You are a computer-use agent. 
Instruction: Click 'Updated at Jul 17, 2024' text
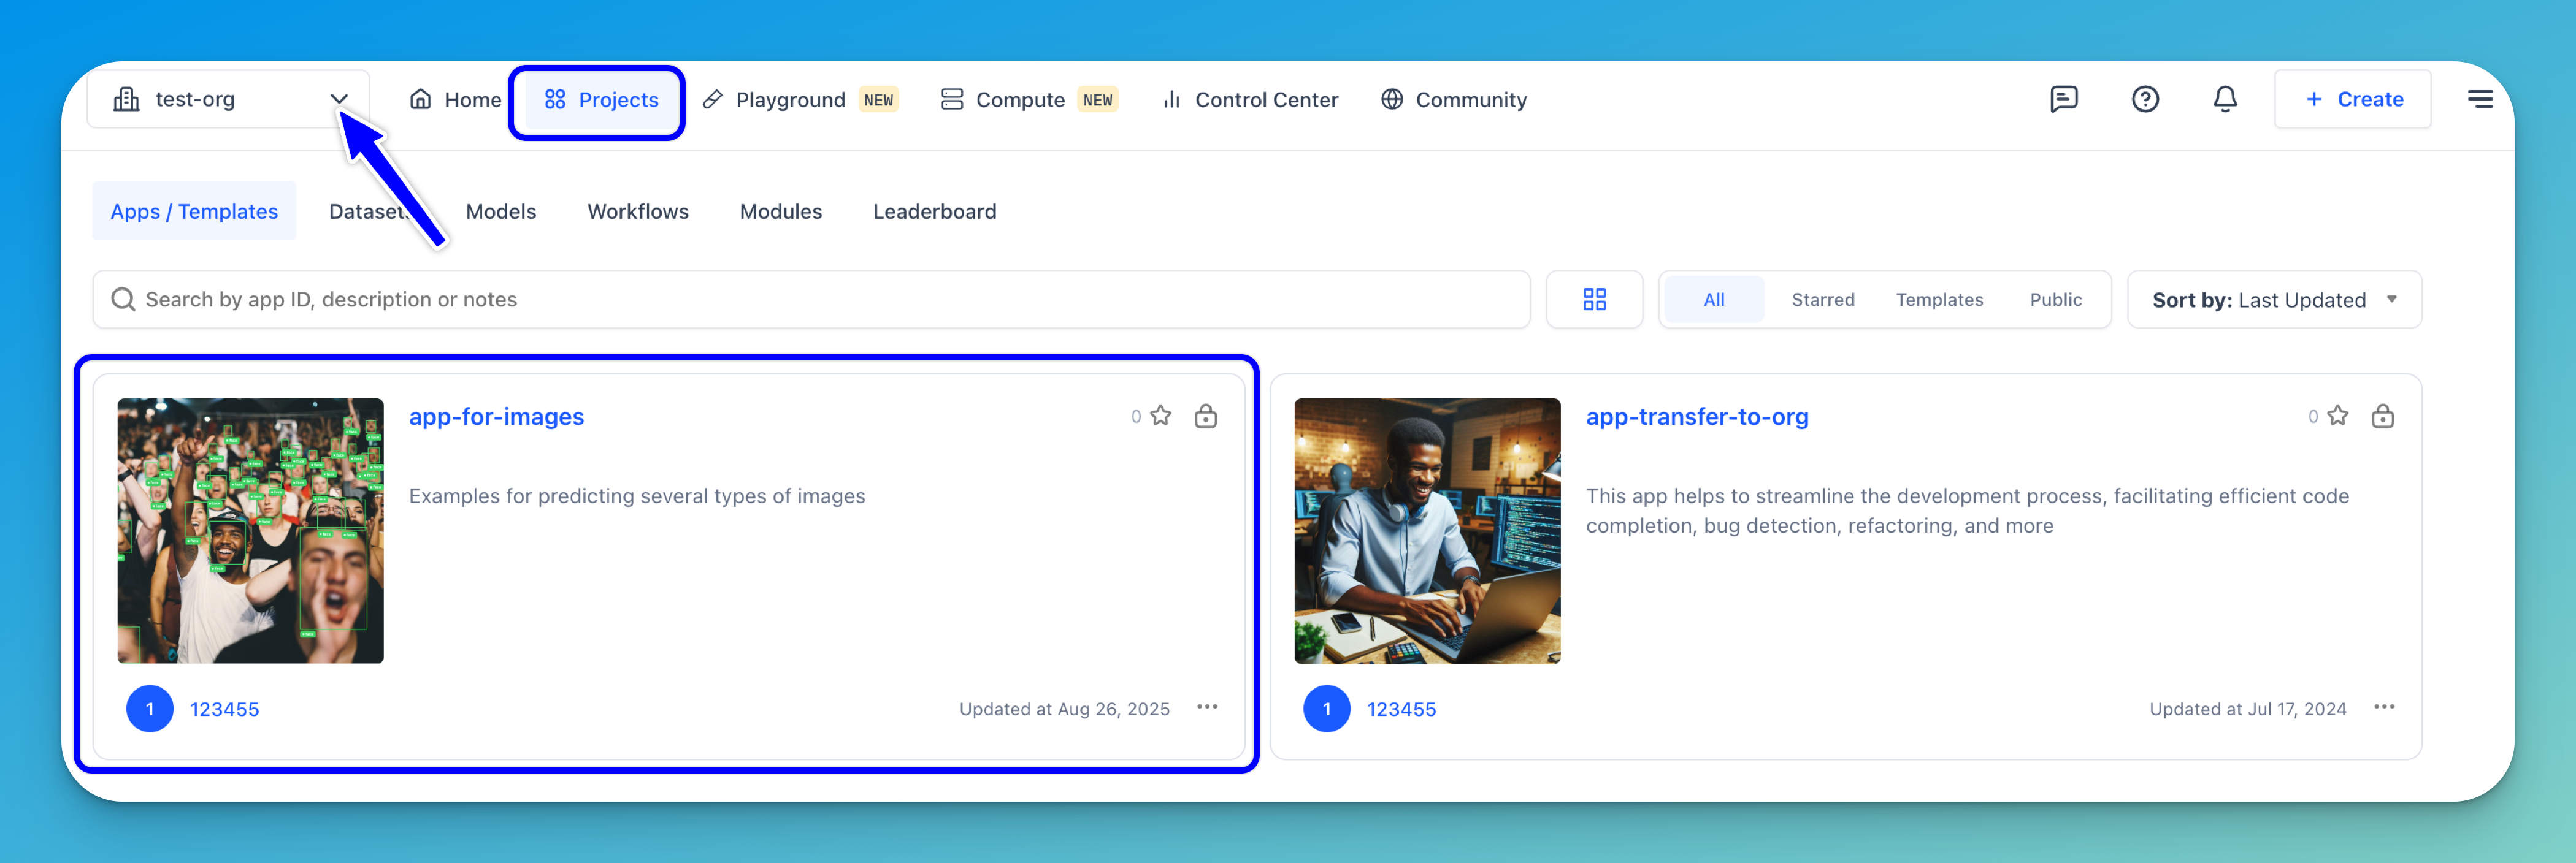click(x=2247, y=709)
